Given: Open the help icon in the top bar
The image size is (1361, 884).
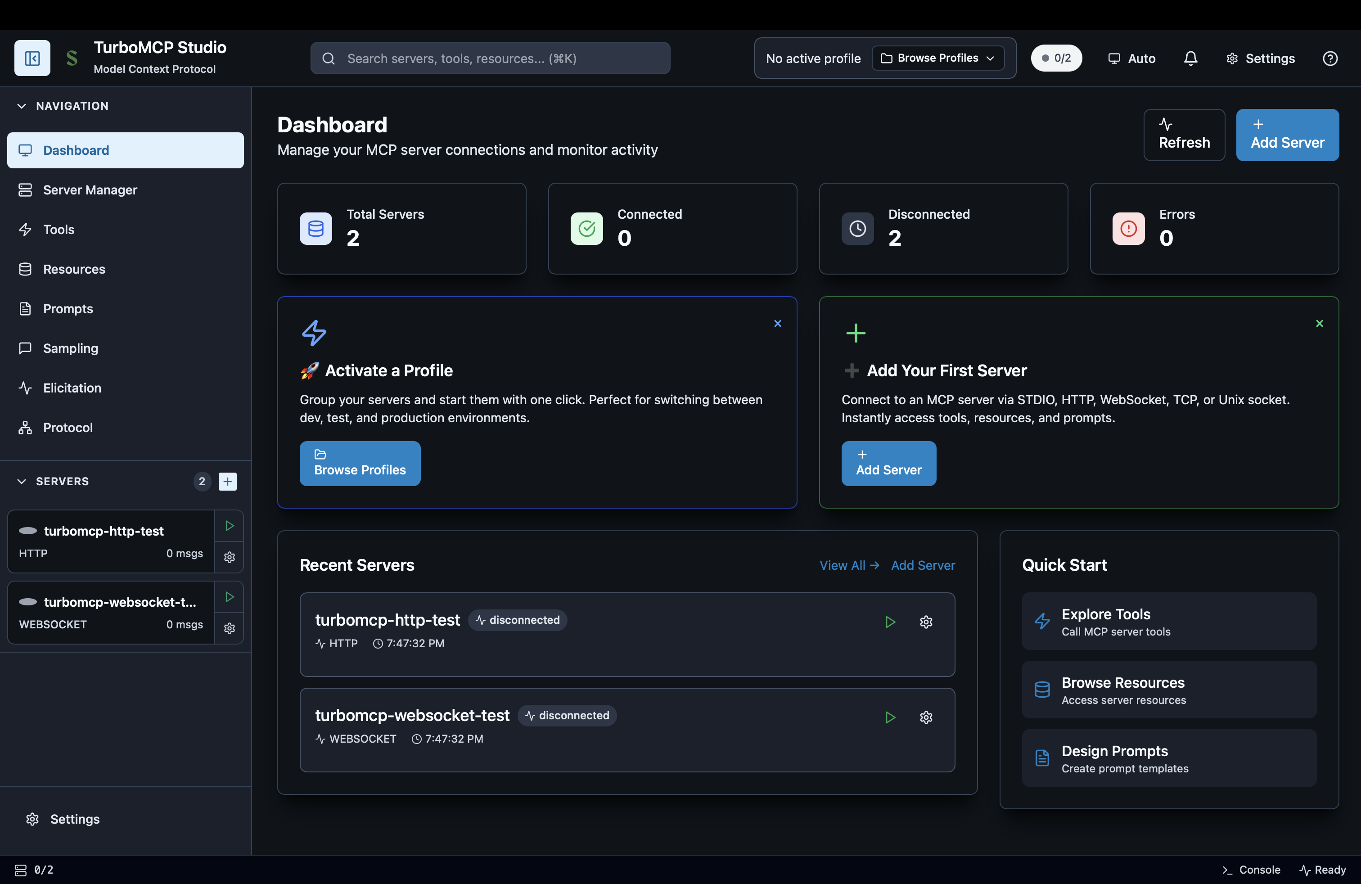Looking at the screenshot, I should 1331,58.
